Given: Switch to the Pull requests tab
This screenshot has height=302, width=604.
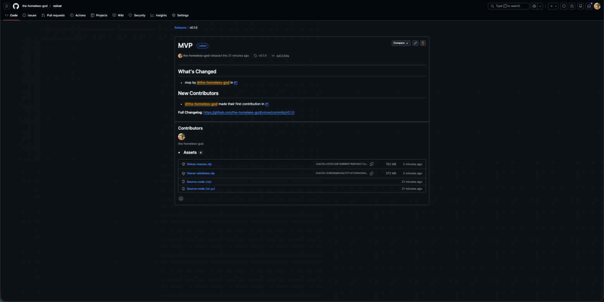Looking at the screenshot, I should (x=53, y=15).
